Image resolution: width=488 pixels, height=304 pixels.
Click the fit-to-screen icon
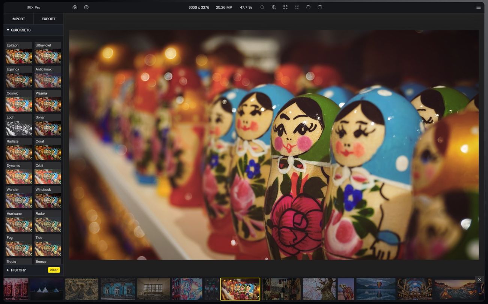(285, 7)
